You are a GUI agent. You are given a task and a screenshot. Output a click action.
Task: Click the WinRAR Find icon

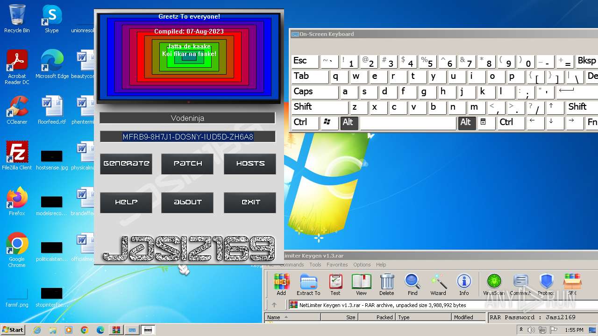[x=413, y=285]
